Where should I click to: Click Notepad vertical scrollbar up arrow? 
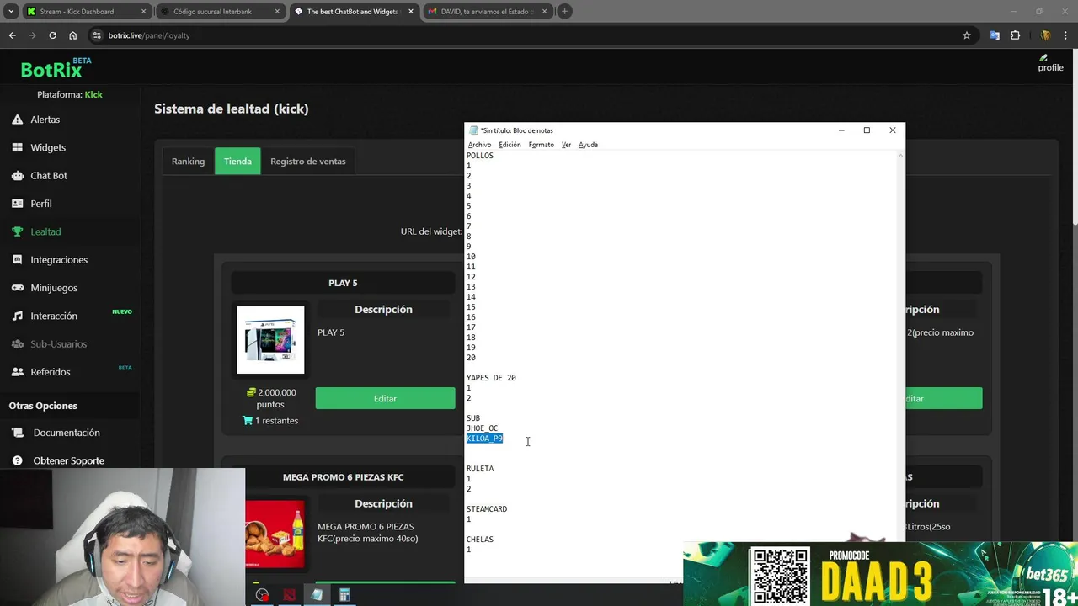tap(900, 156)
